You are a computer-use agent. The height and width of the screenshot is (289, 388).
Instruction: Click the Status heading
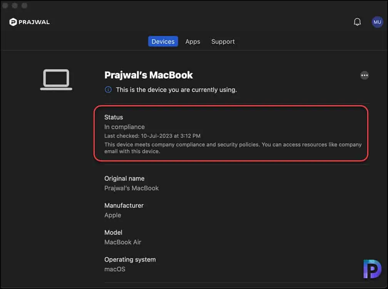[114, 117]
